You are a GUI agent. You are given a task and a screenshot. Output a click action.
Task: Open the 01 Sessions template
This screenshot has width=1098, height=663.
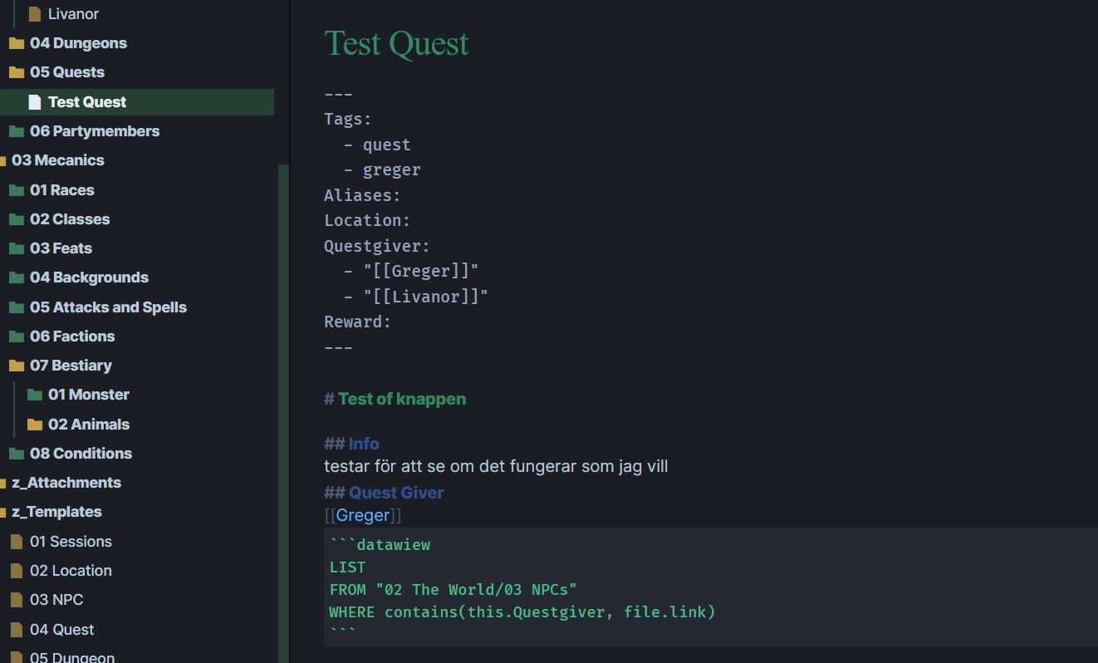(x=71, y=542)
